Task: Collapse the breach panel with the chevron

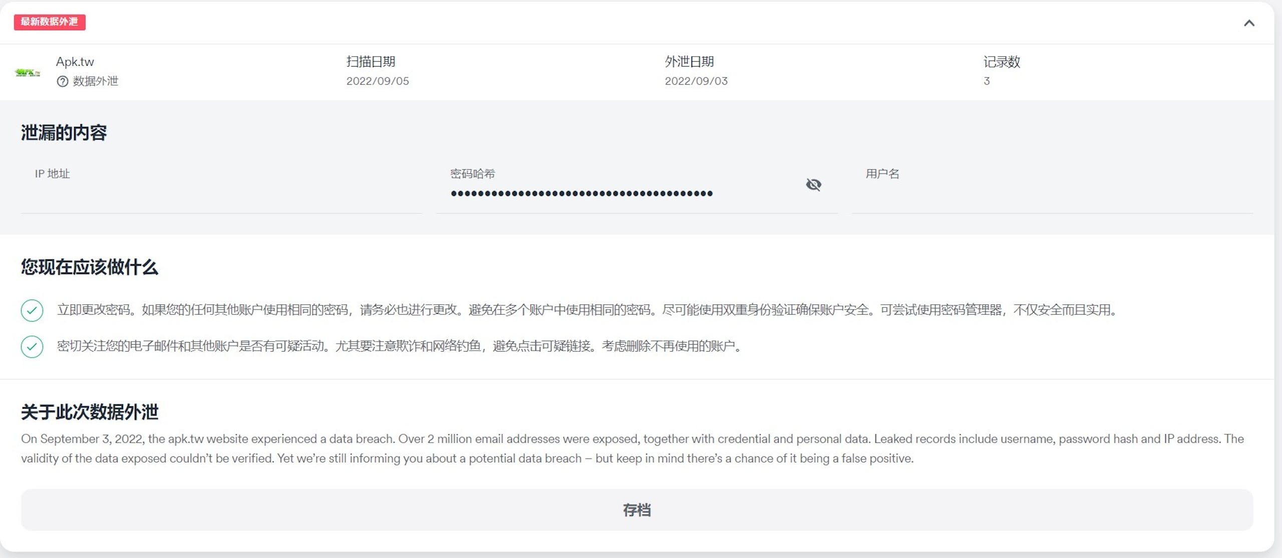Action: tap(1249, 23)
